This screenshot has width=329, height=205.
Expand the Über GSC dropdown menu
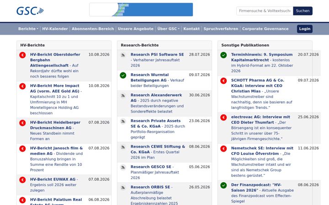pos(168,29)
